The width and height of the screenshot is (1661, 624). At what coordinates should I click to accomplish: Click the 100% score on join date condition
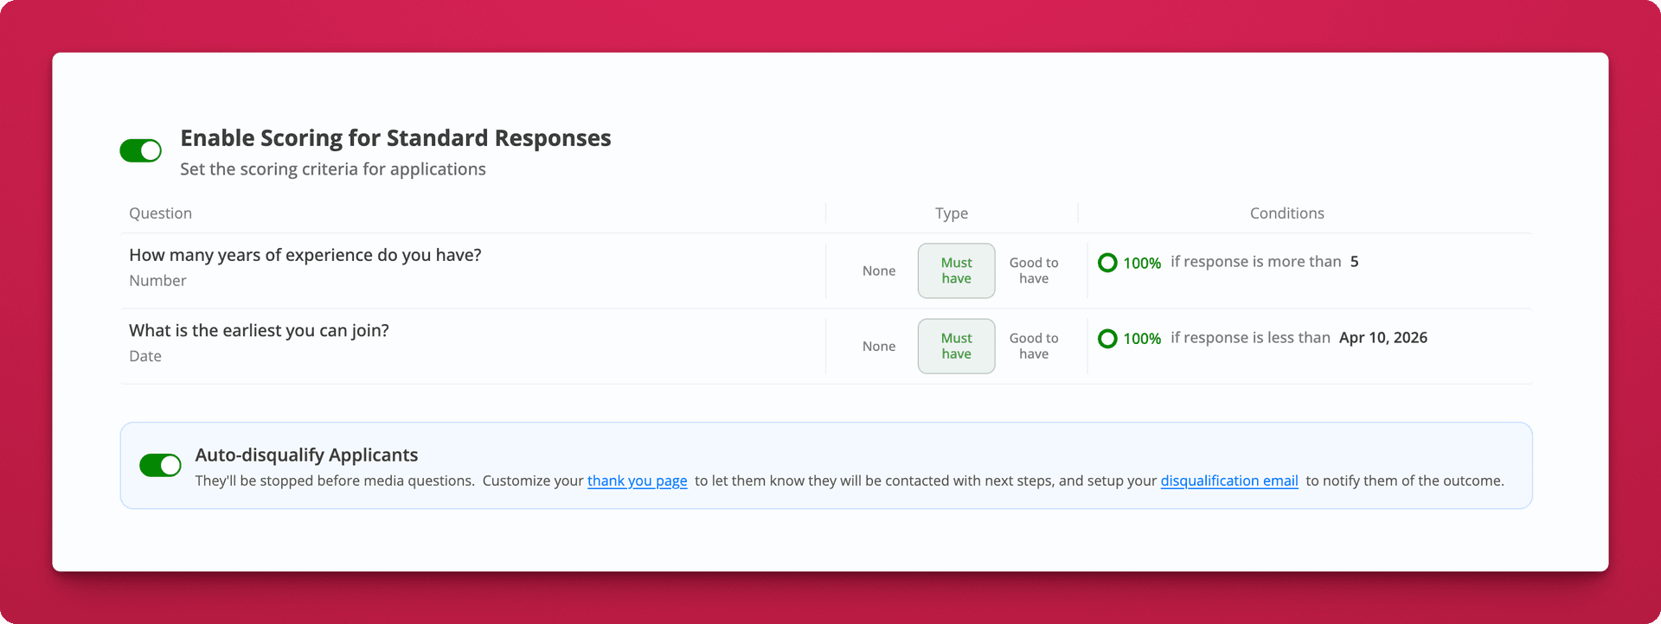pyautogui.click(x=1142, y=339)
